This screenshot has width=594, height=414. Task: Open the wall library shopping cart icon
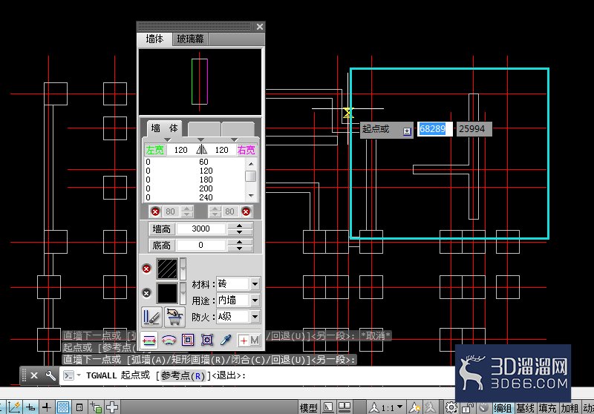(174, 317)
